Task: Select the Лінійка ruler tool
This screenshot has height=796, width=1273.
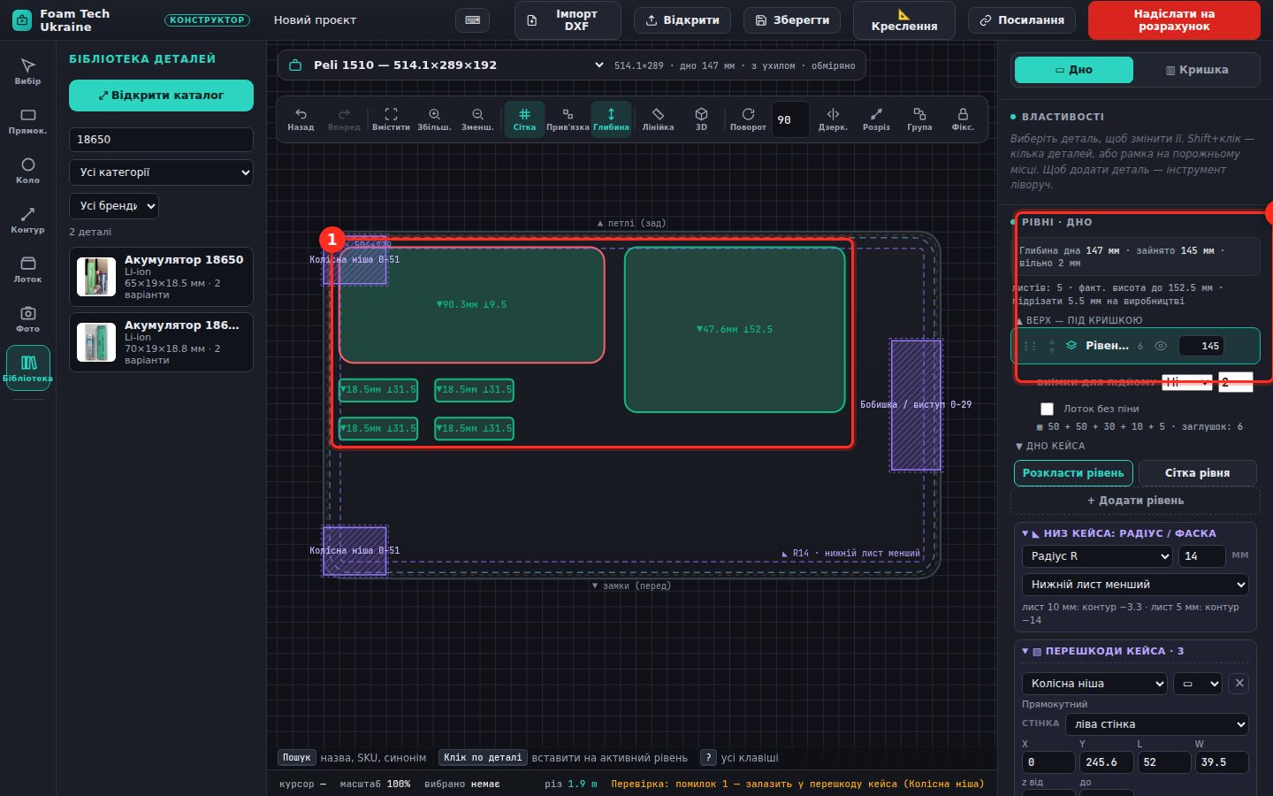Action: pyautogui.click(x=658, y=119)
